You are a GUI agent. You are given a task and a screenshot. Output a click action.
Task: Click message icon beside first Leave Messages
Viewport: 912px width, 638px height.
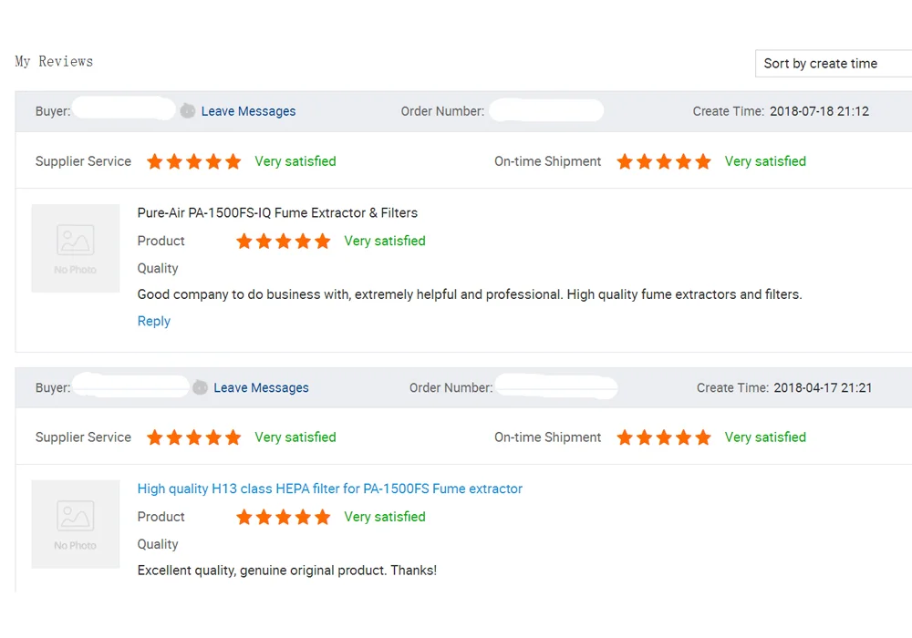pyautogui.click(x=188, y=111)
